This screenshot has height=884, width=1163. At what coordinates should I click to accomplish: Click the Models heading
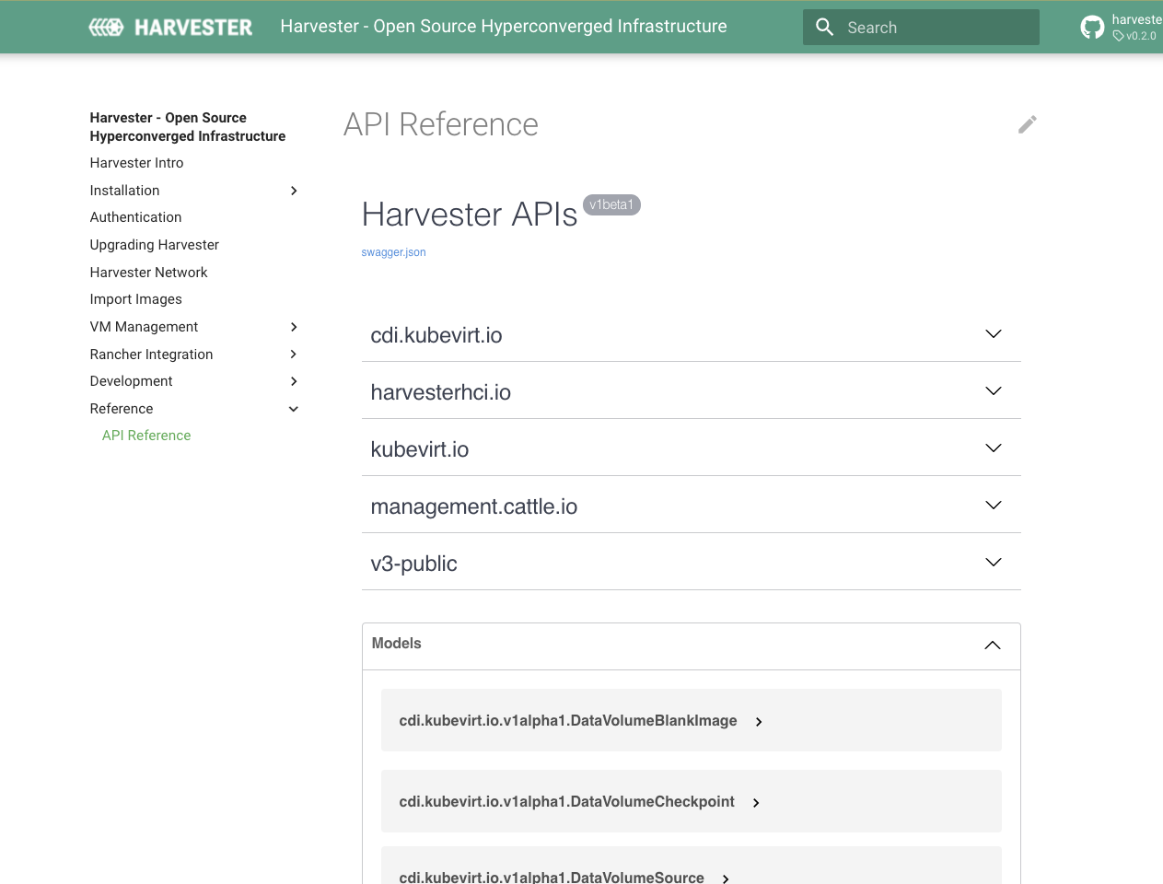[x=396, y=644]
